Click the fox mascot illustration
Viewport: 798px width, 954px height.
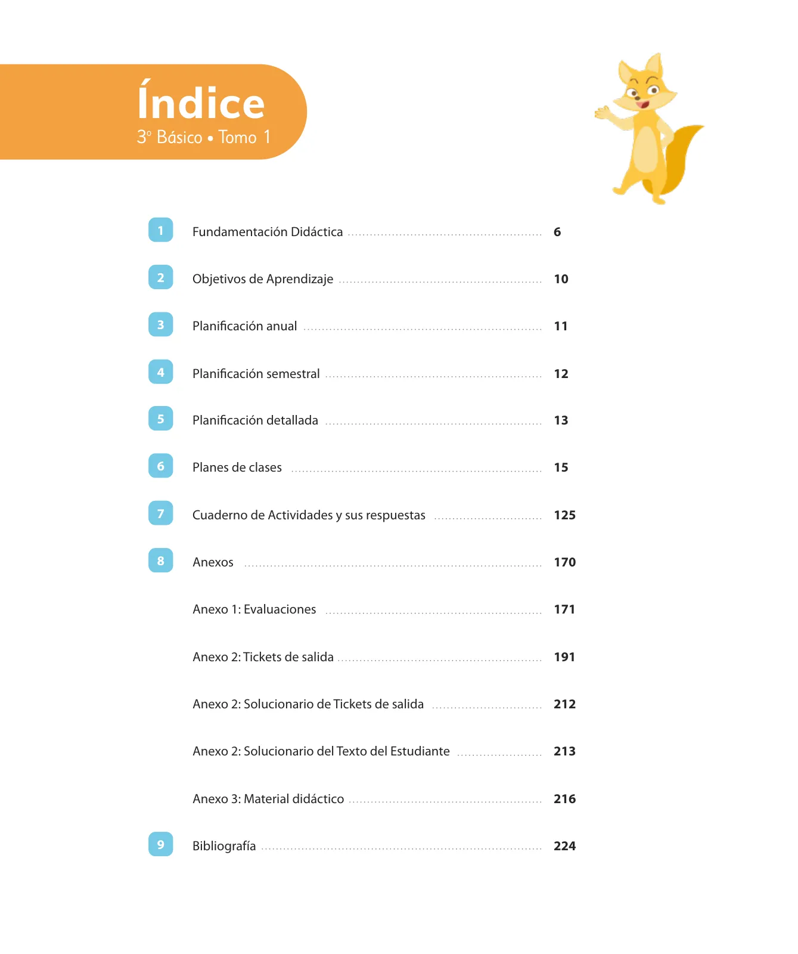[x=650, y=128]
